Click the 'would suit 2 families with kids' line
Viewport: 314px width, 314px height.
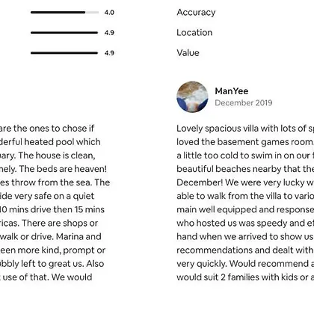point(245,277)
